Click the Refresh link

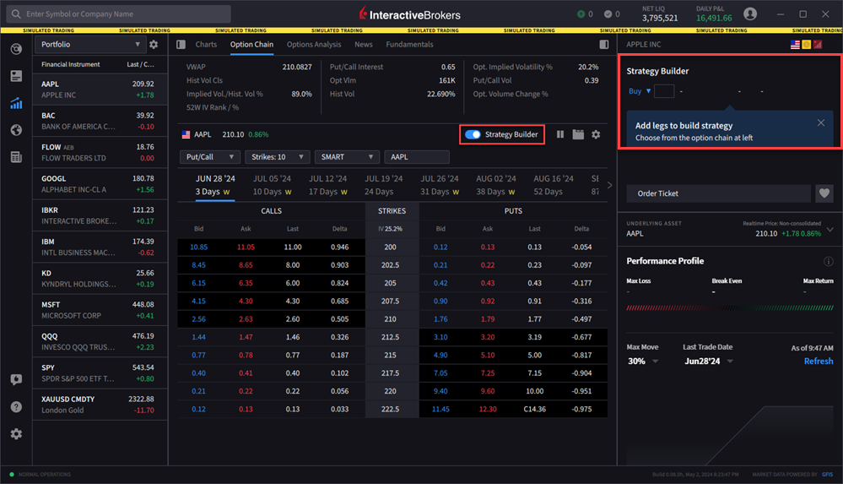[x=819, y=362]
